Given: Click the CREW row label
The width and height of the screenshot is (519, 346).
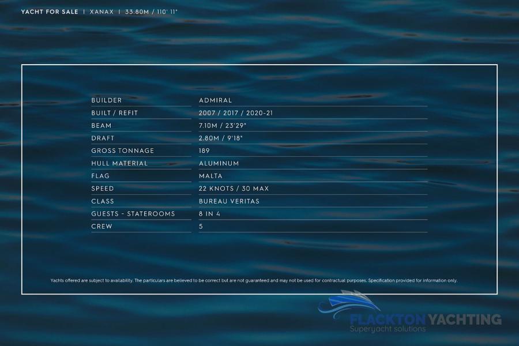Looking at the screenshot, I should 101,227.
